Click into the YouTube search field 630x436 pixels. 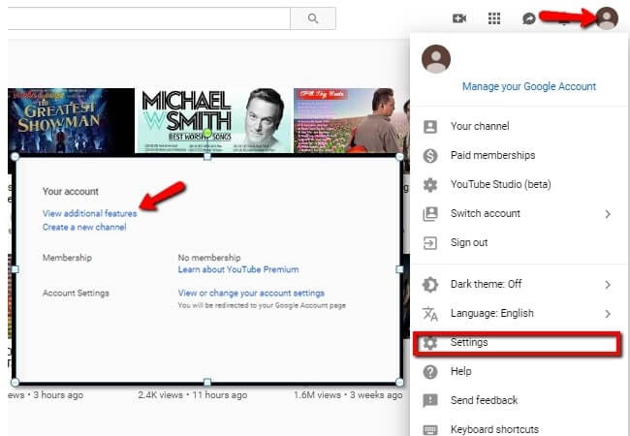(x=148, y=18)
